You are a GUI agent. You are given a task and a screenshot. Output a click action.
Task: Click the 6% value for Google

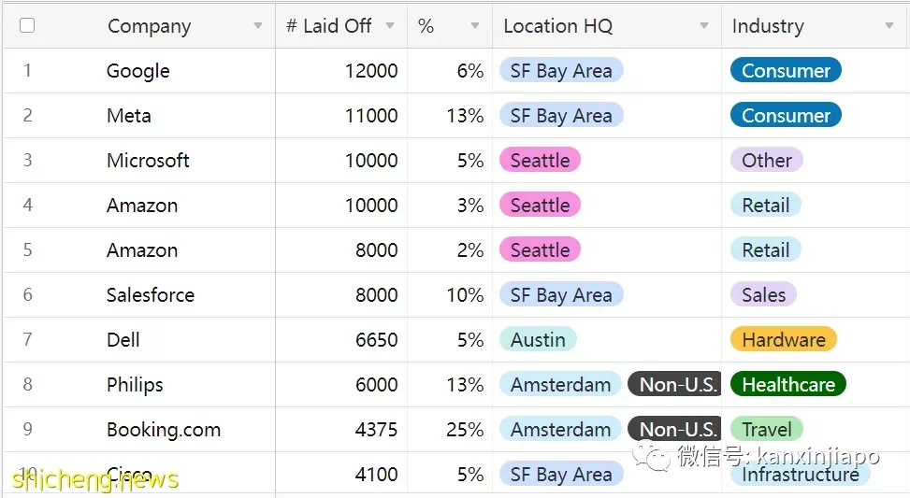pyautogui.click(x=470, y=71)
